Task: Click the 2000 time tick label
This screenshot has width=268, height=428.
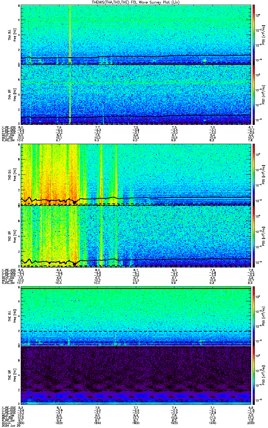Action: (x=250, y=423)
